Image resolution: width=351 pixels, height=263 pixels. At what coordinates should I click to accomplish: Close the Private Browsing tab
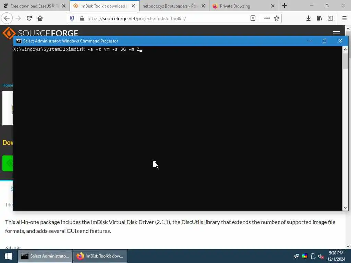(x=273, y=6)
